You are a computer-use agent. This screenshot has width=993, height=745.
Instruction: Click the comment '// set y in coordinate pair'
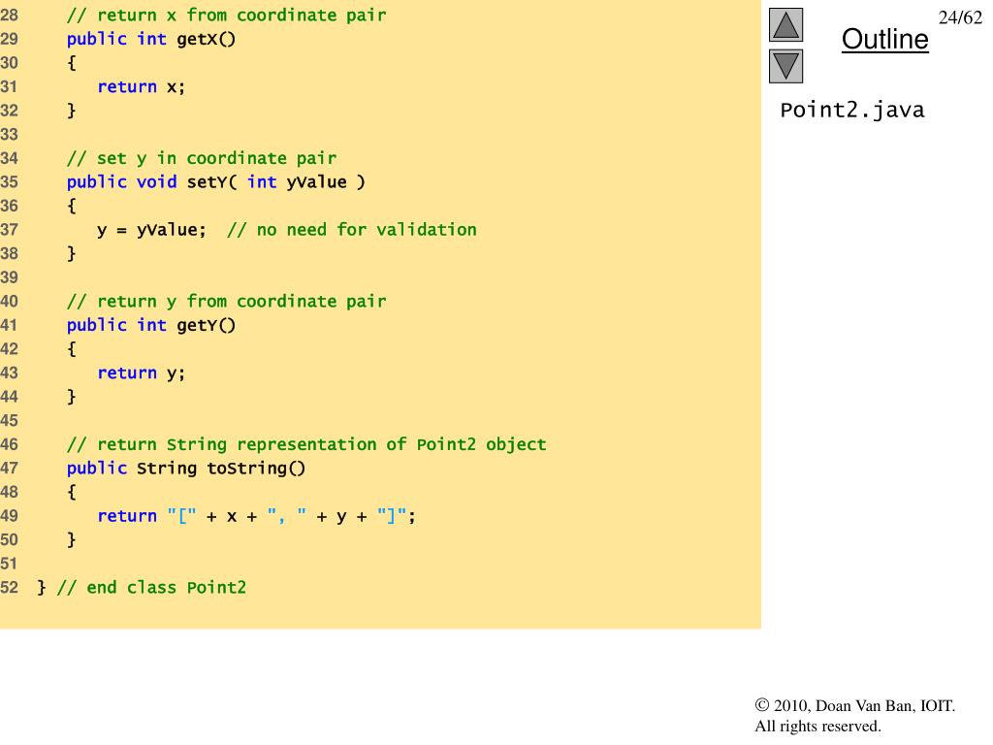tap(202, 158)
